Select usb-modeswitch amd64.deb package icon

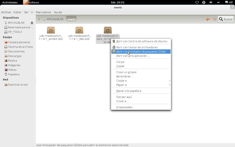coord(51,30)
